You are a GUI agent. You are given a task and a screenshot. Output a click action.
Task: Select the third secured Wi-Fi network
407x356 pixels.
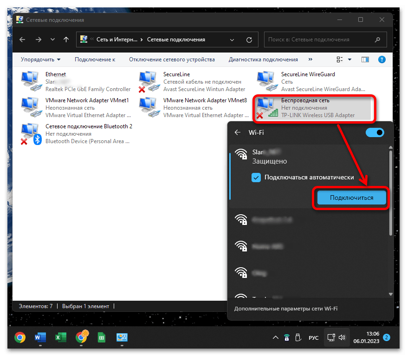pyautogui.click(x=309, y=246)
